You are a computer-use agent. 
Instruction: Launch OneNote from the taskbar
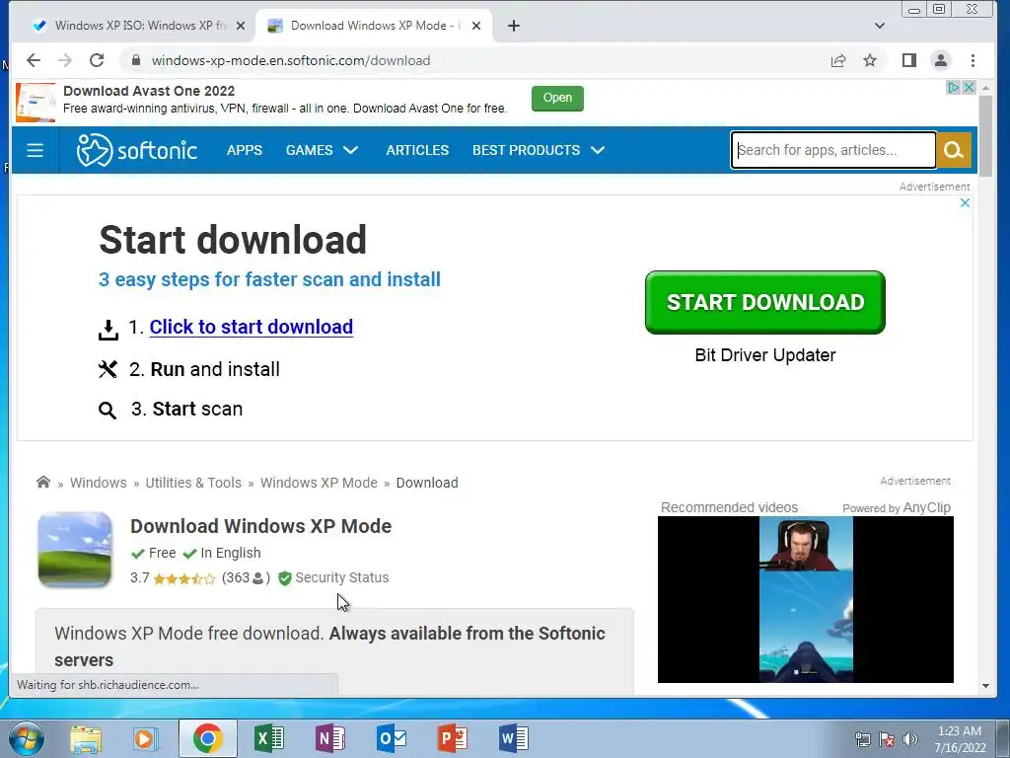click(329, 738)
